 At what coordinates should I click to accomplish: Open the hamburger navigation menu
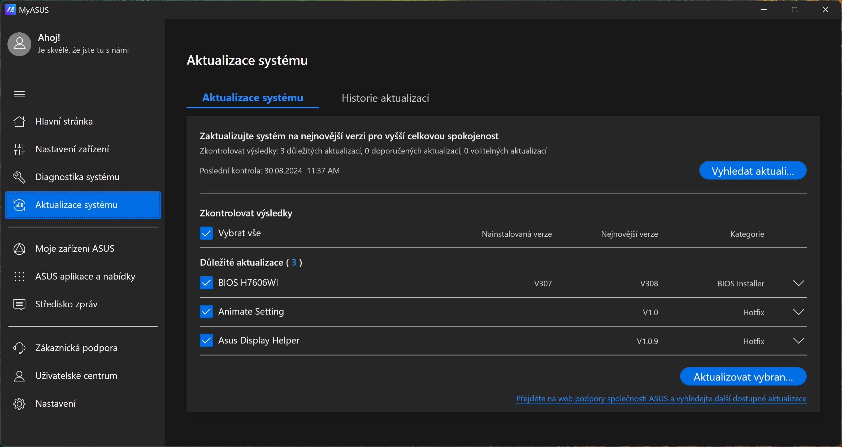tap(19, 94)
